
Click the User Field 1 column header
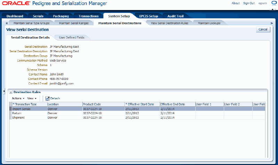[x=210, y=104]
